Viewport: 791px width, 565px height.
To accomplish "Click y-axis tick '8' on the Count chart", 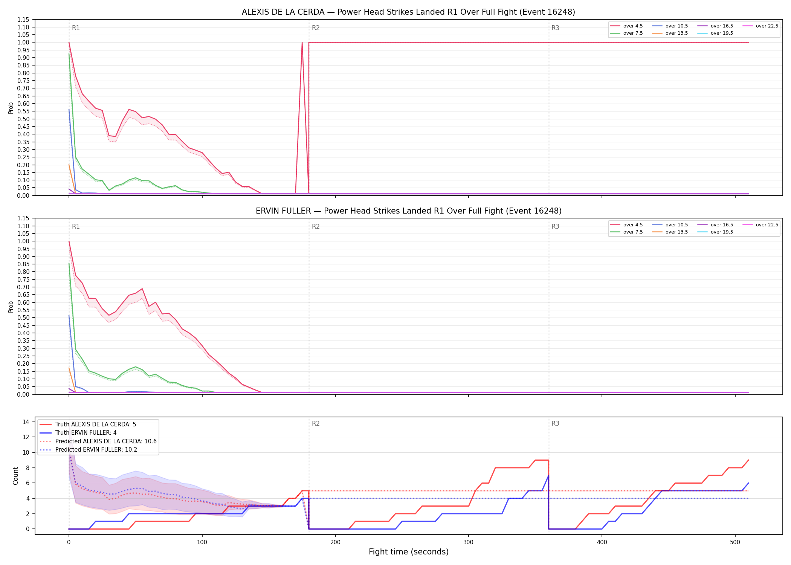I will pos(28,468).
